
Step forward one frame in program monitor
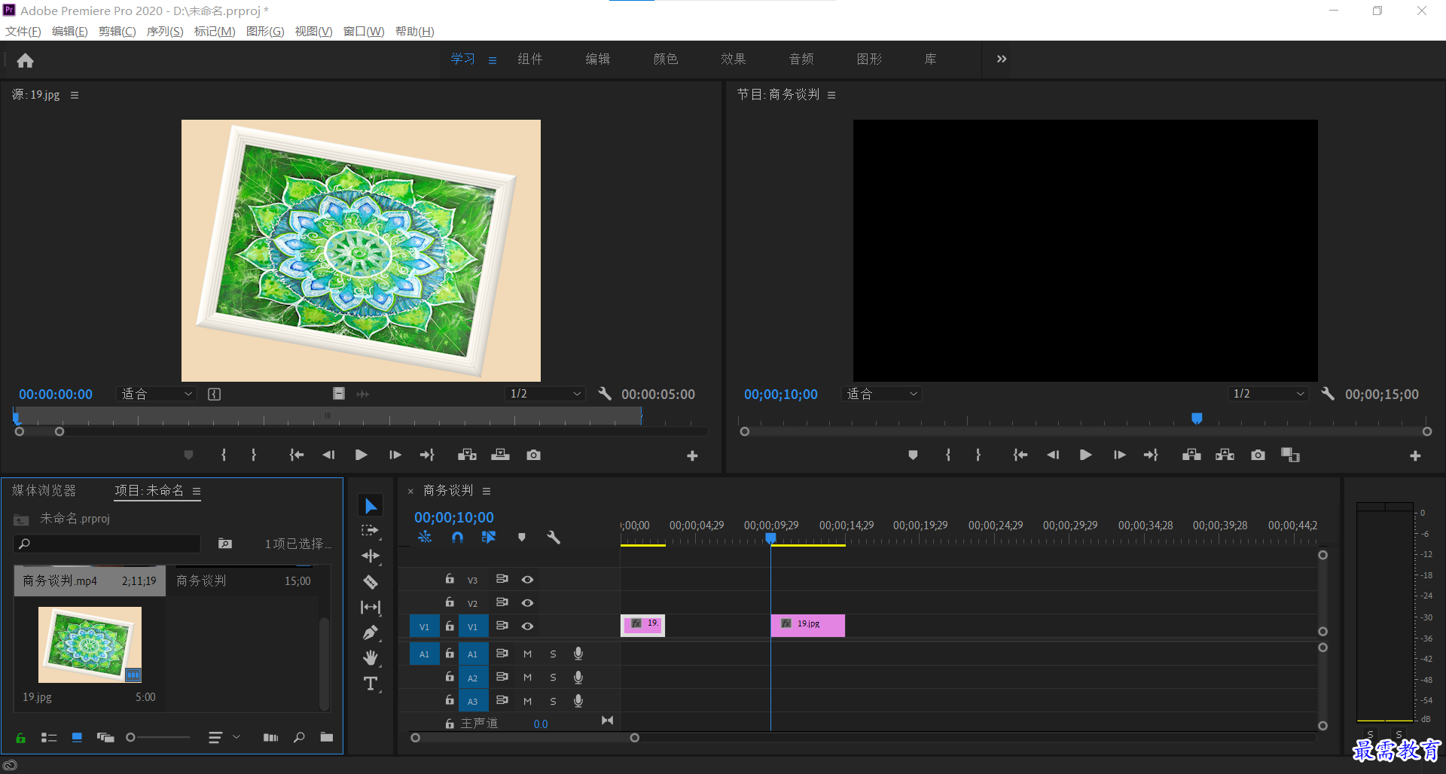click(x=1119, y=455)
